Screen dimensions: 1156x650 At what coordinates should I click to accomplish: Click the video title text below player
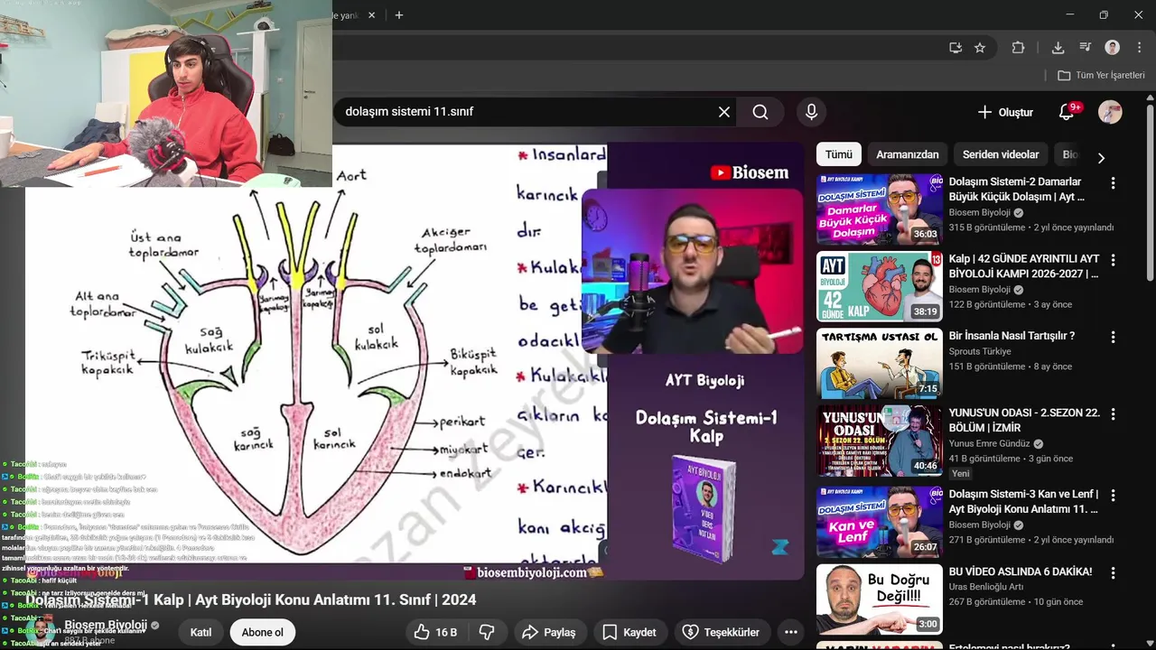250,599
